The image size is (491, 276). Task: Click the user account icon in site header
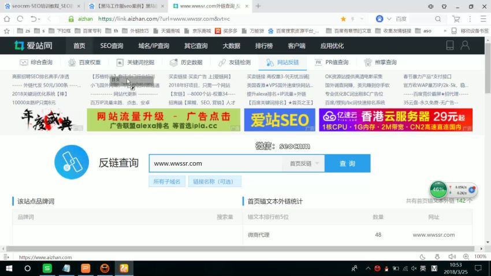pyautogui.click(x=465, y=46)
